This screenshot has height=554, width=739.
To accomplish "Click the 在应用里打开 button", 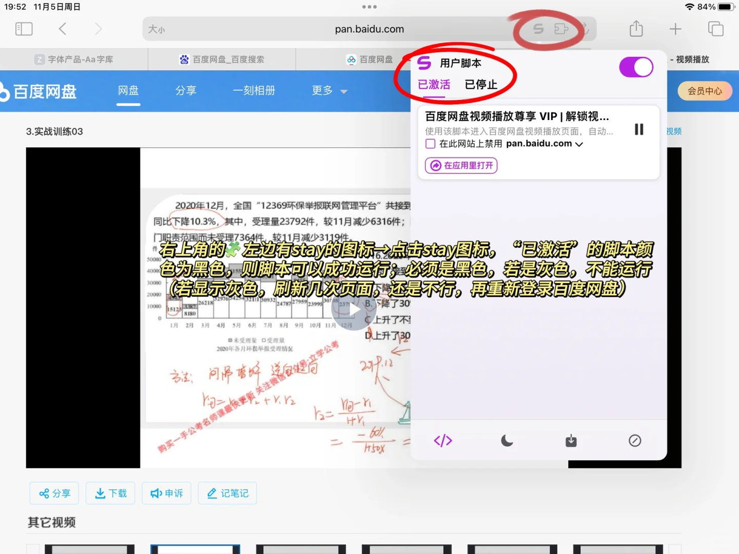I will pyautogui.click(x=460, y=165).
